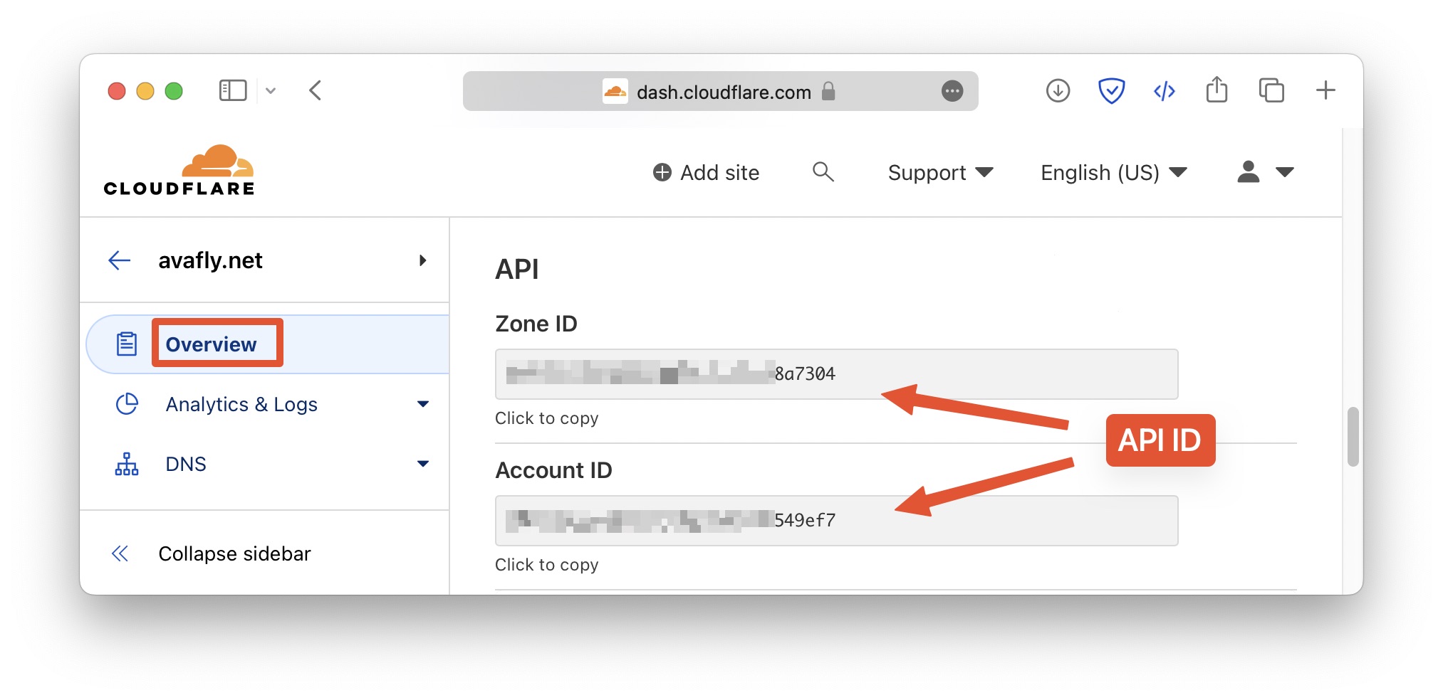Open a new tab with plus icon
This screenshot has width=1443, height=700.
(1325, 90)
